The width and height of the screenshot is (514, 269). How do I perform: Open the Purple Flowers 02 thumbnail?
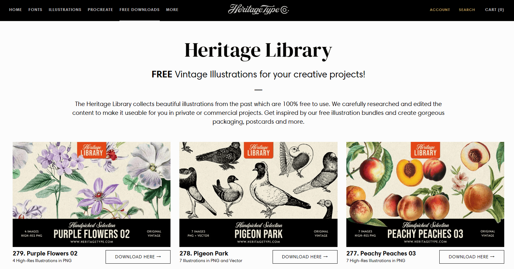pos(91,194)
